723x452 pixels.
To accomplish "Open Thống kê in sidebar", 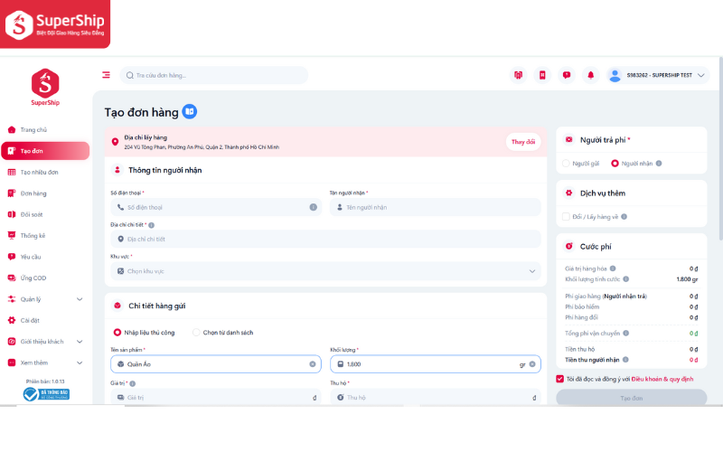I will (x=44, y=236).
